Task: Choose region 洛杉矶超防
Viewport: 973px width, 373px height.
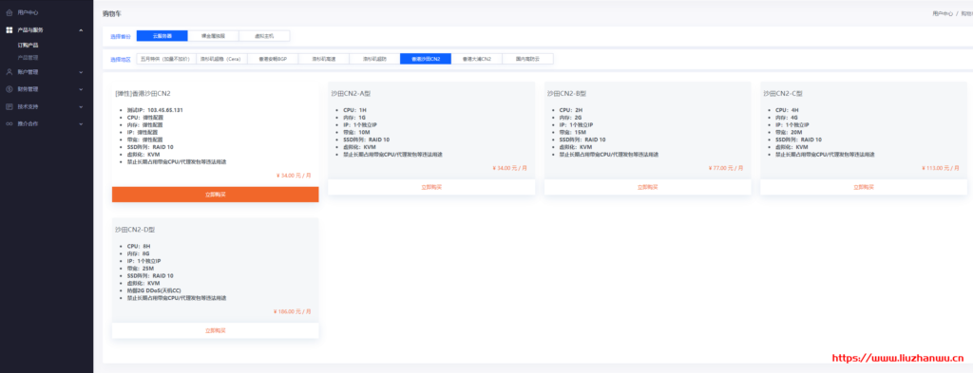Action: pyautogui.click(x=374, y=59)
